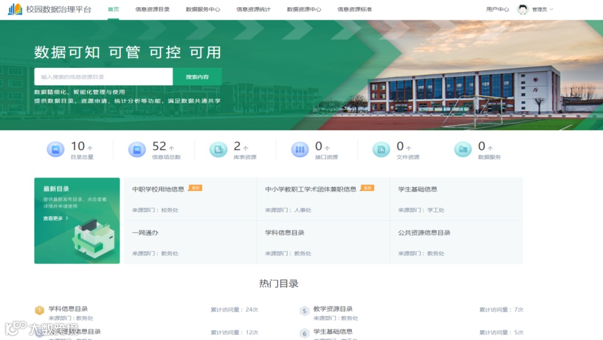
Task: Click the rank 5 badge icon
Action: (x=304, y=311)
